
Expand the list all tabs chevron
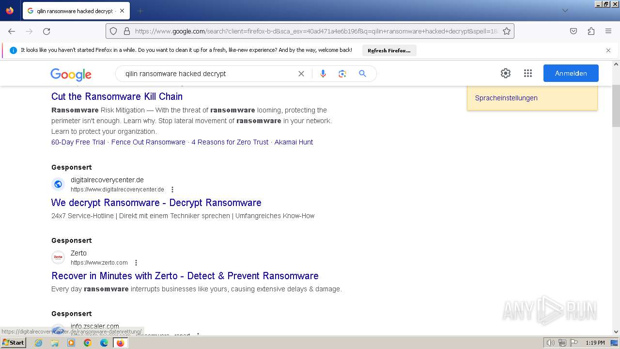pyautogui.click(x=565, y=11)
